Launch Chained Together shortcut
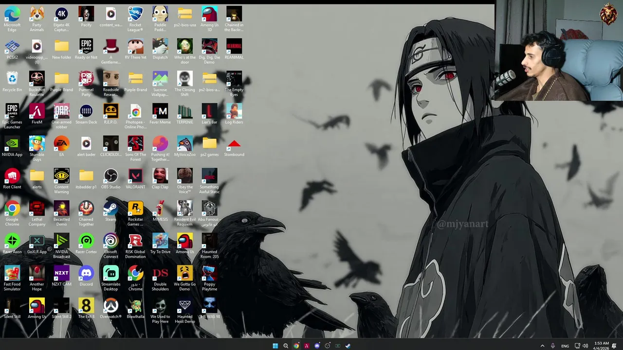This screenshot has height=350, width=623. (86, 214)
